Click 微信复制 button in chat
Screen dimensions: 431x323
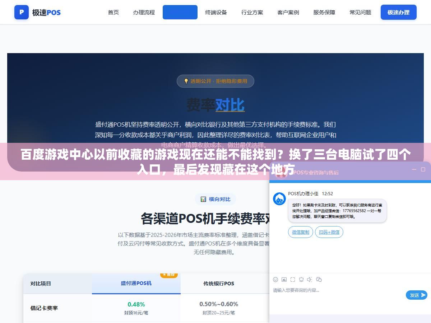301,232
